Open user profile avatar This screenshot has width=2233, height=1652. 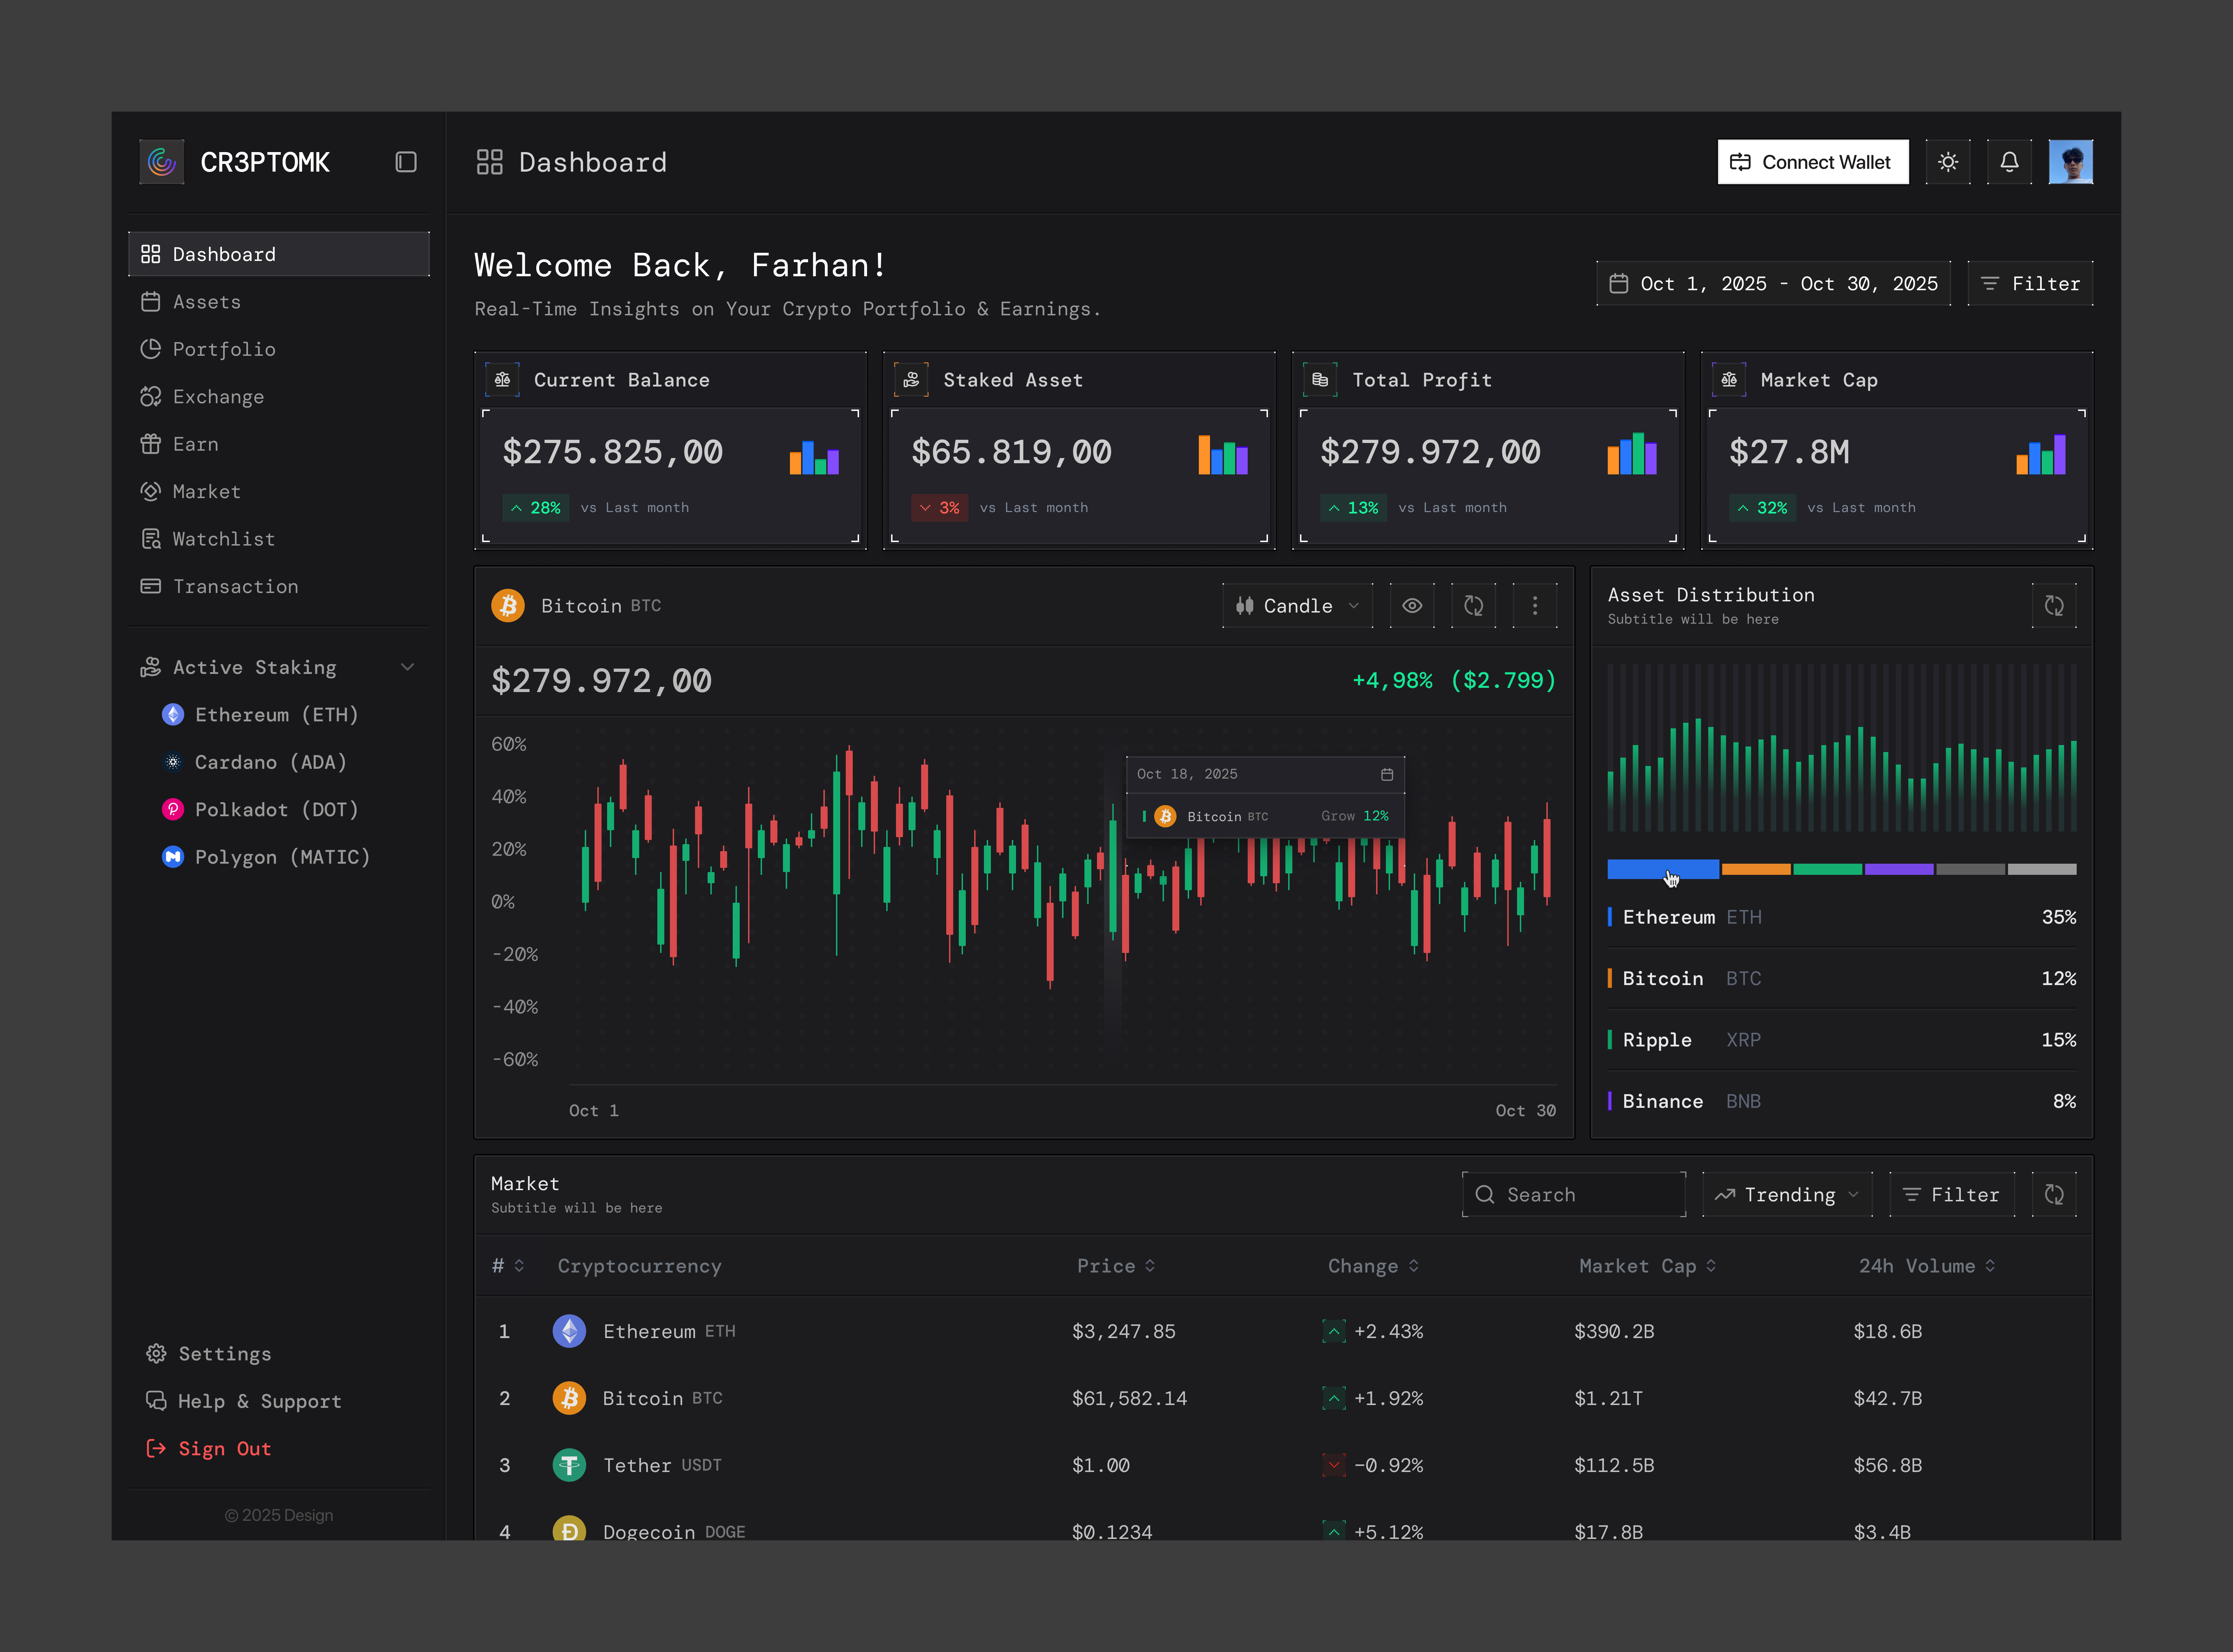[x=2071, y=162]
